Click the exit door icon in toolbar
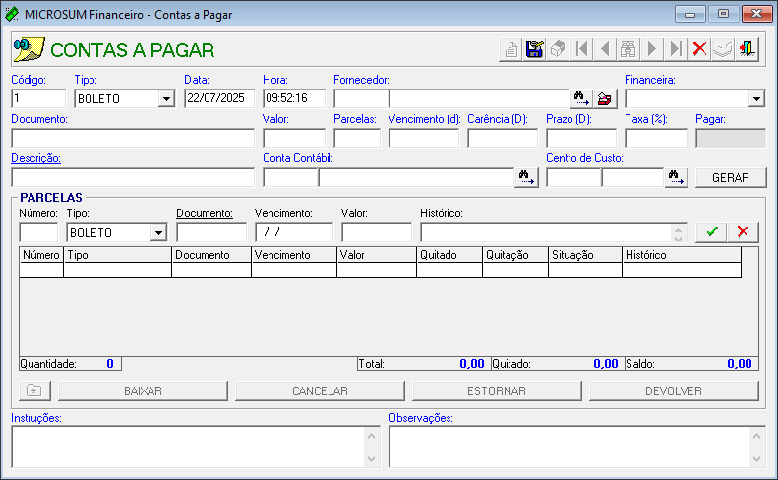The height and width of the screenshot is (480, 778). [748, 49]
